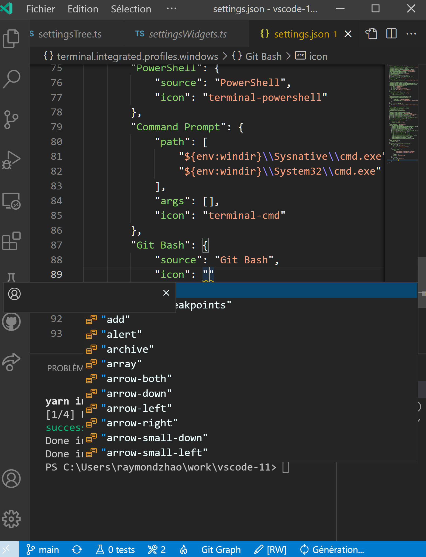Open the Live Share arrow view
426x557 pixels.
[x=11, y=362]
